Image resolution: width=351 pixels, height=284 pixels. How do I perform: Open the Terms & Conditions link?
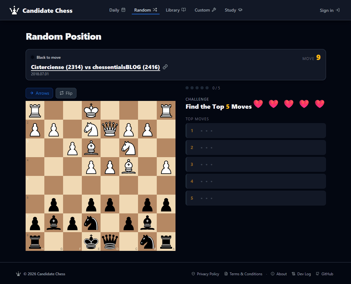coord(243,274)
